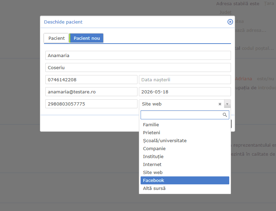Image resolution: width=276 pixels, height=211 pixels.
Task: Close the Deschide pacient dialog
Action: point(230,22)
